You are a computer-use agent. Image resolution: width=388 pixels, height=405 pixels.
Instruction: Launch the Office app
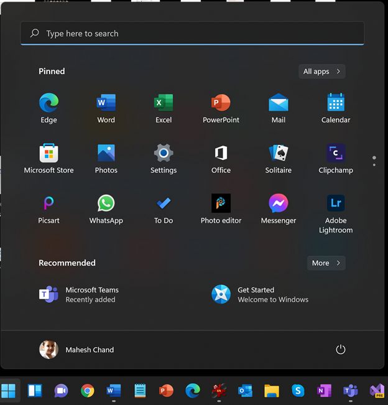click(x=221, y=159)
